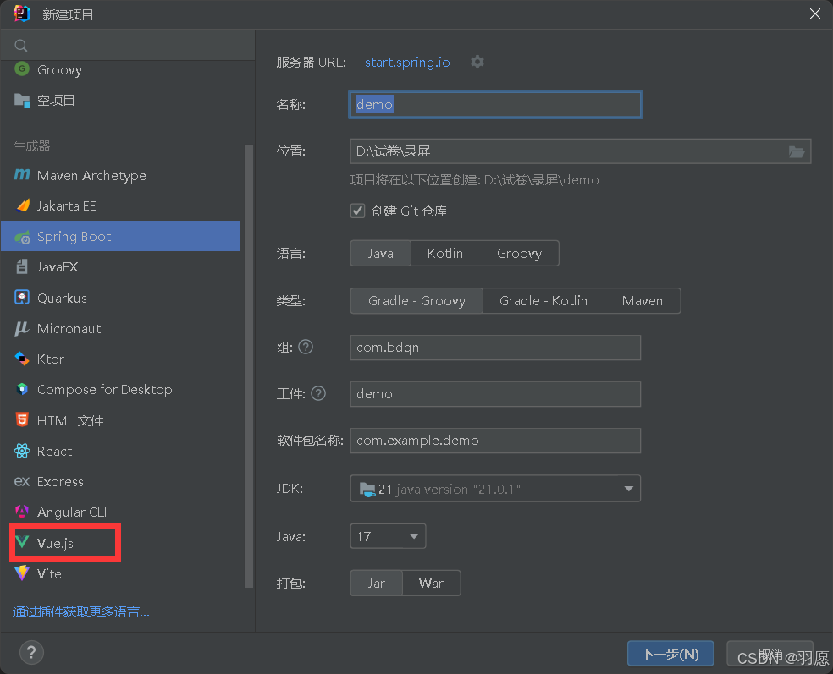Click the package name field
The width and height of the screenshot is (833, 674).
tap(495, 441)
